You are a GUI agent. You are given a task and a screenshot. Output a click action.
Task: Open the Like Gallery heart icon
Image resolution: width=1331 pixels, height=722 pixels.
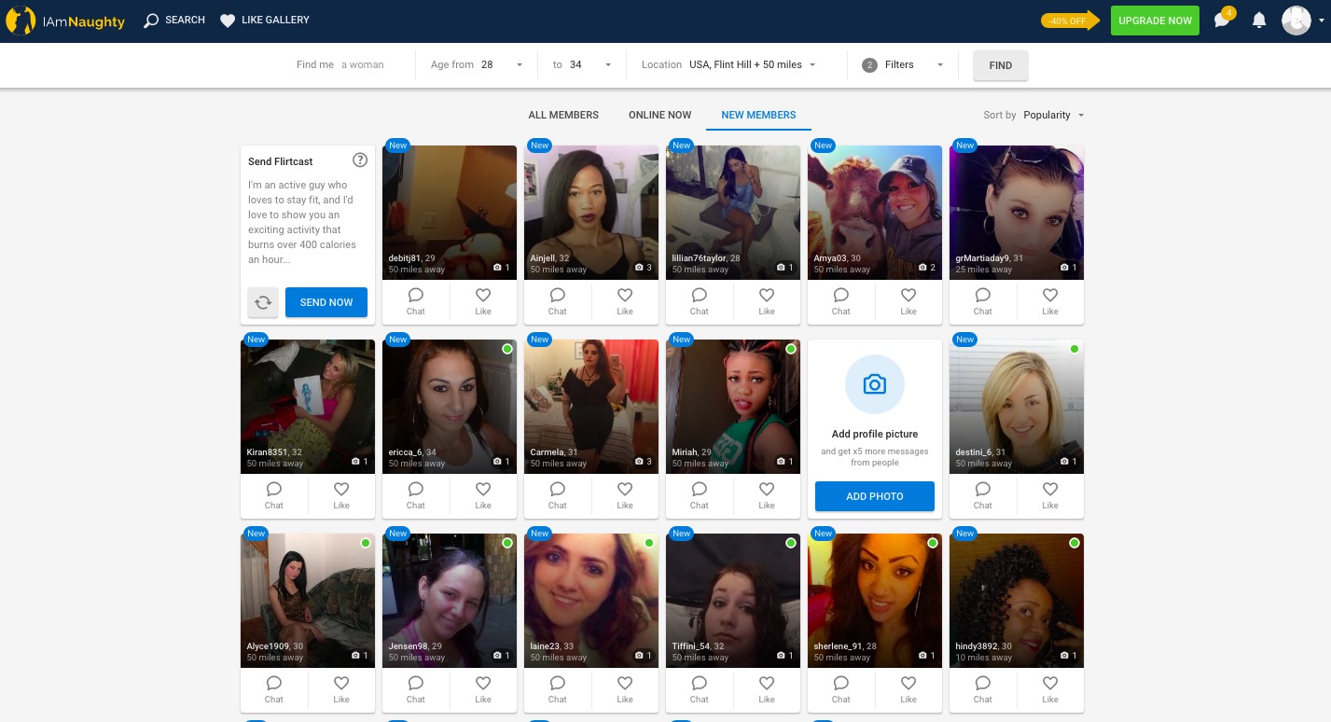227,20
